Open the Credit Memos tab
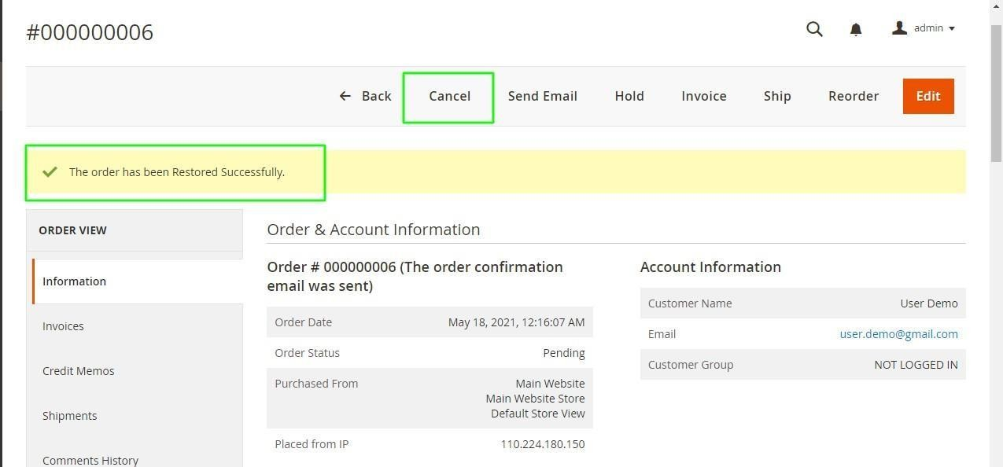 coord(78,371)
